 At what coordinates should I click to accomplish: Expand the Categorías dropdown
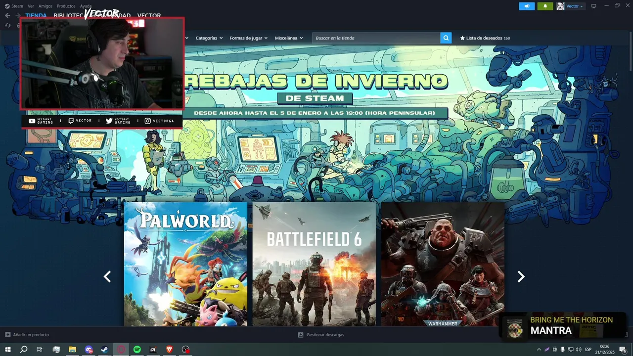pyautogui.click(x=209, y=38)
